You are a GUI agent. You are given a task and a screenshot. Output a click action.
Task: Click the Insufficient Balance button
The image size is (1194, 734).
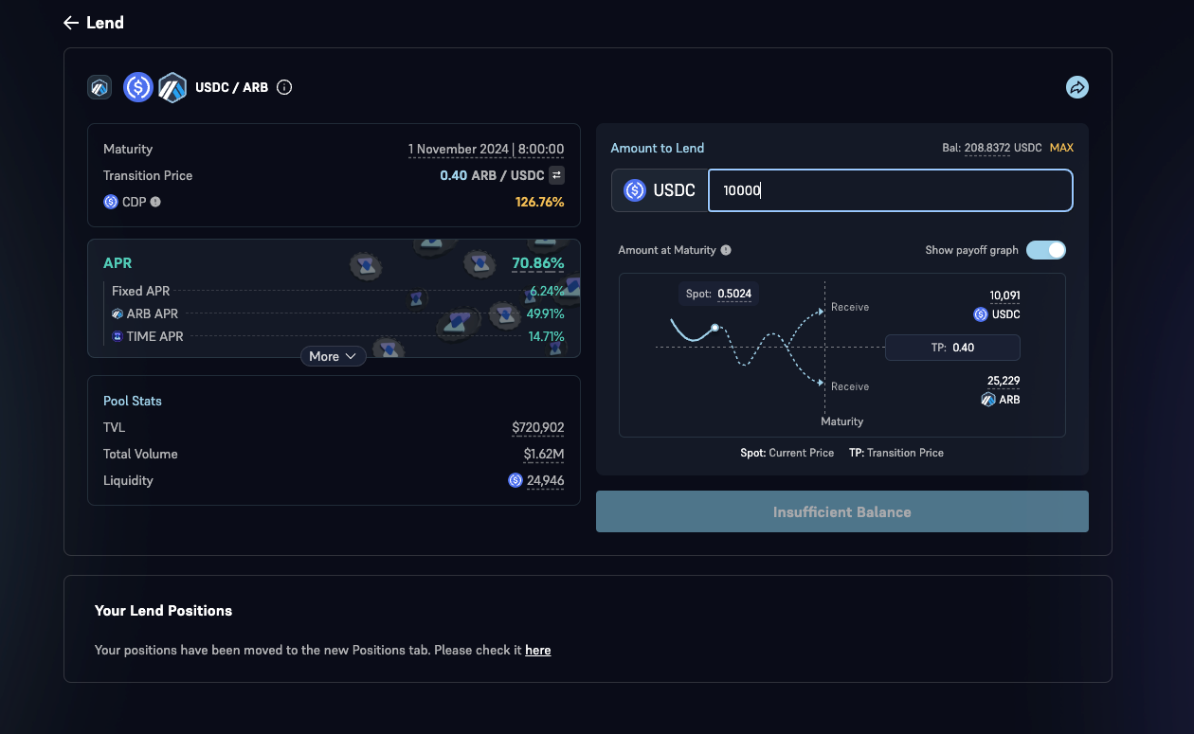841,511
